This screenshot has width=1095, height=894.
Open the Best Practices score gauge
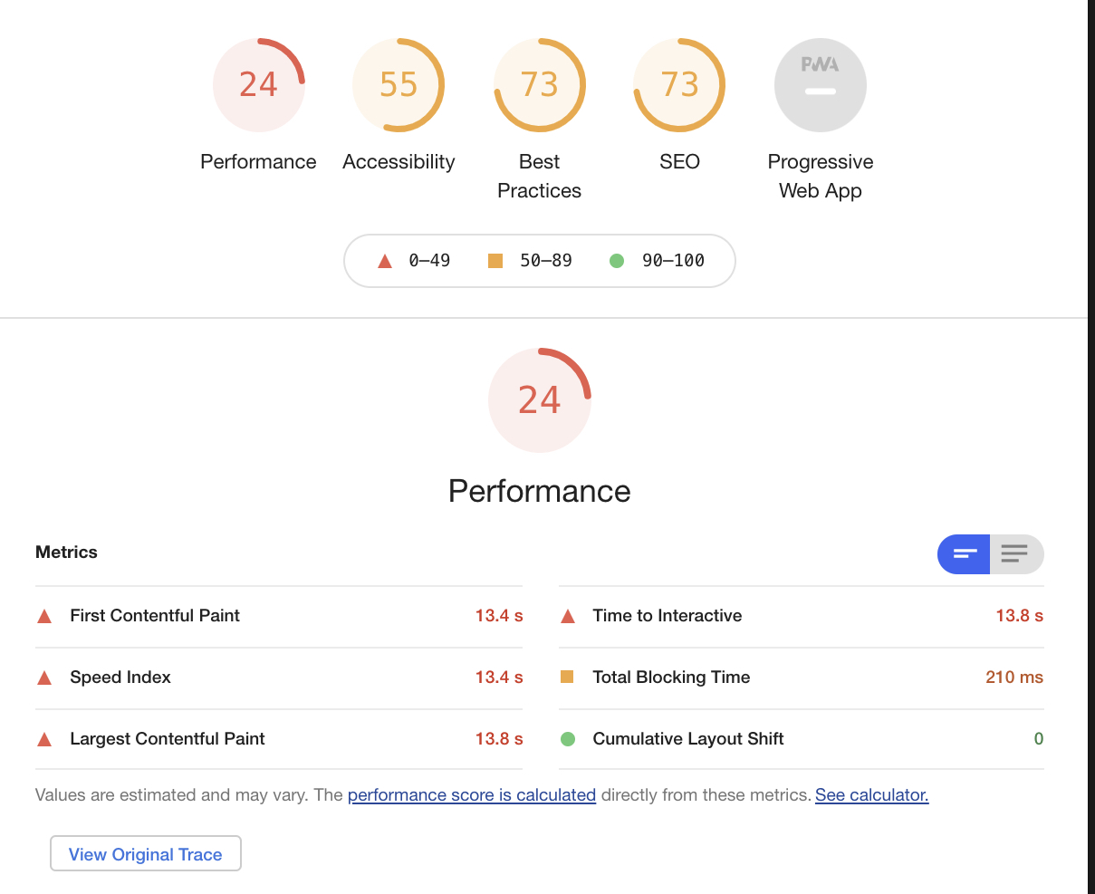click(539, 84)
